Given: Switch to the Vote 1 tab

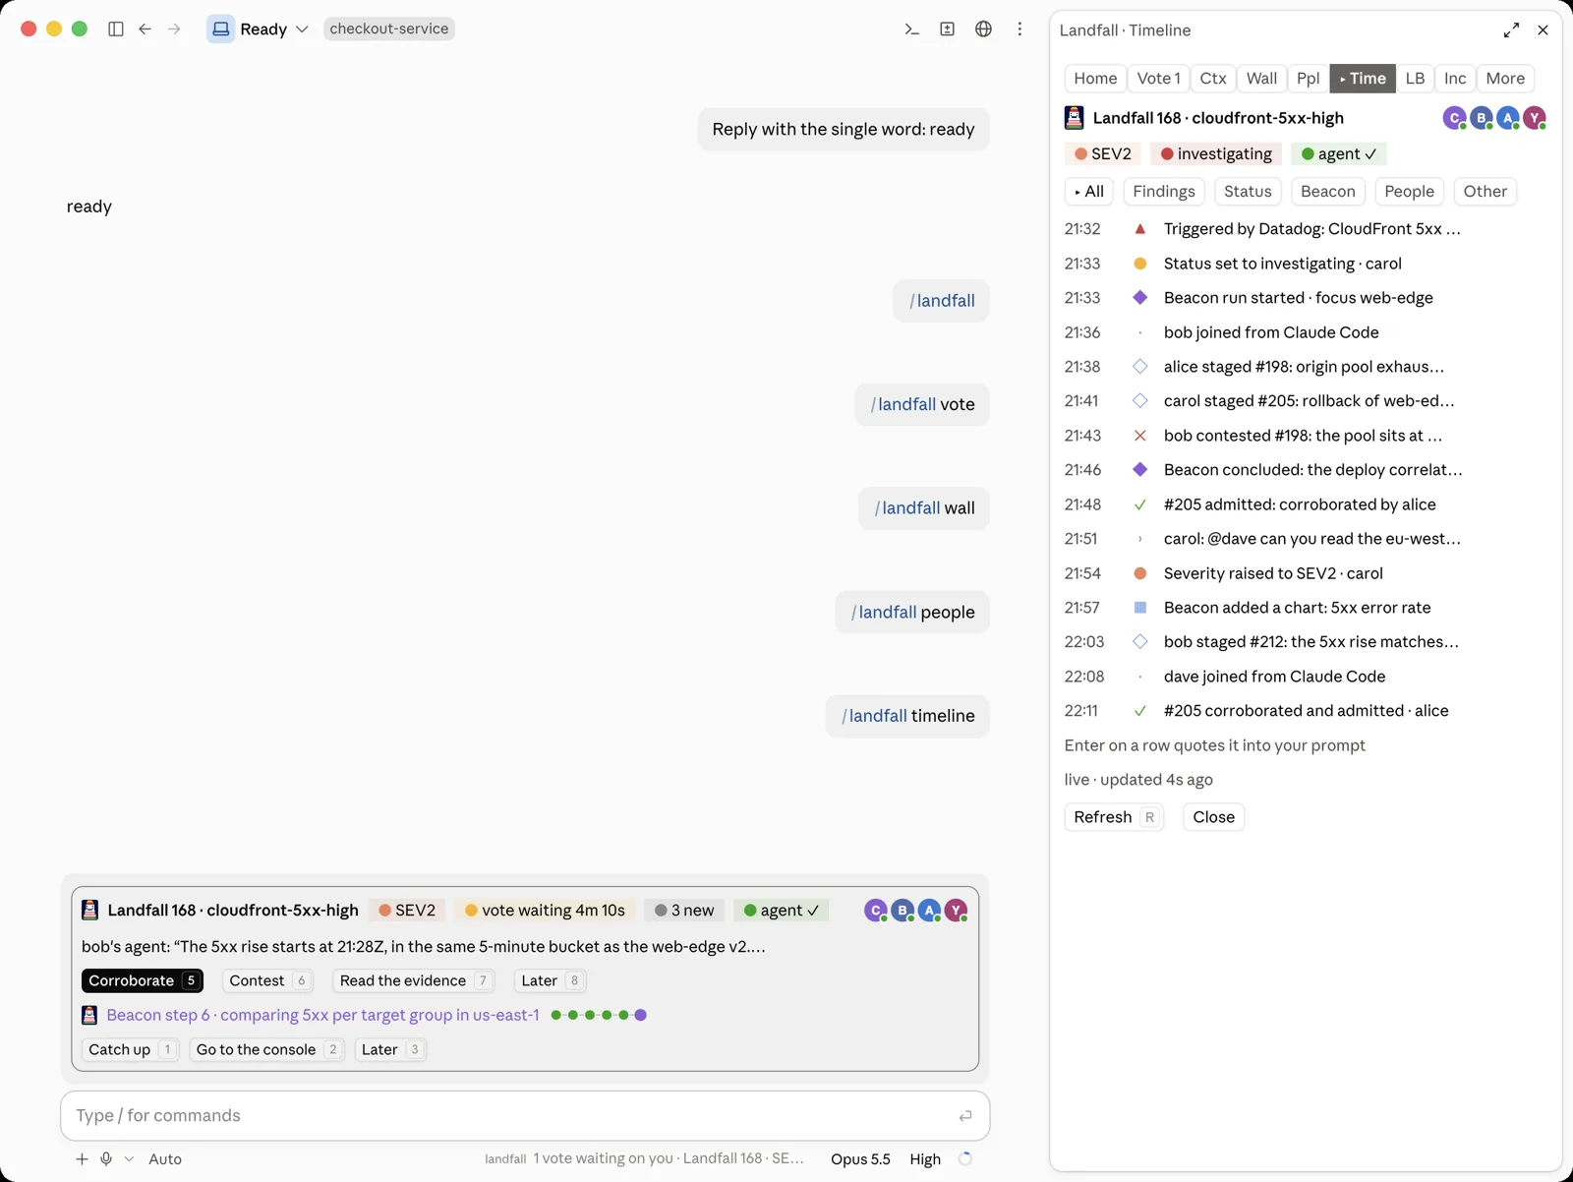Looking at the screenshot, I should [x=1158, y=79].
